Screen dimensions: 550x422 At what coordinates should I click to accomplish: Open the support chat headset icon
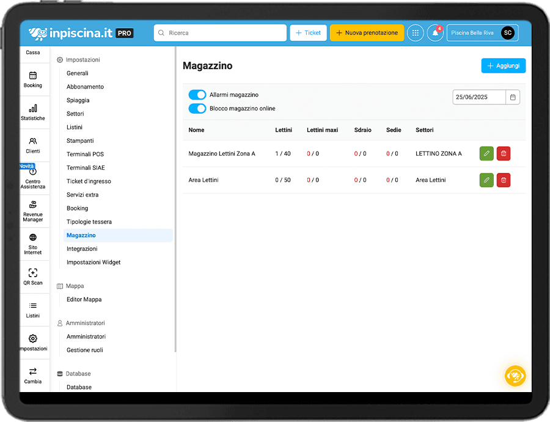pyautogui.click(x=515, y=376)
